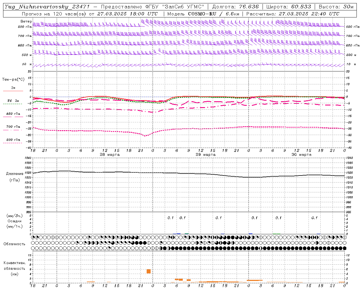Click the (мм/1ч.) precipitation unit label

pyautogui.click(x=15, y=226)
